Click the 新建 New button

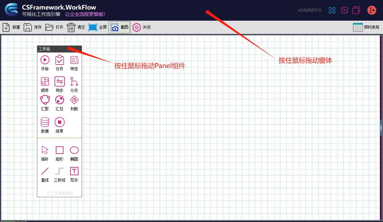[11, 27]
